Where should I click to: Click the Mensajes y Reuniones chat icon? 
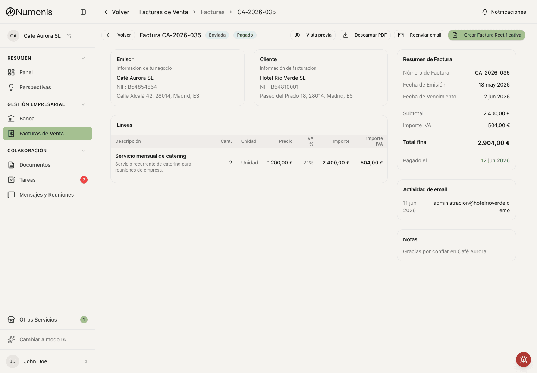click(11, 195)
